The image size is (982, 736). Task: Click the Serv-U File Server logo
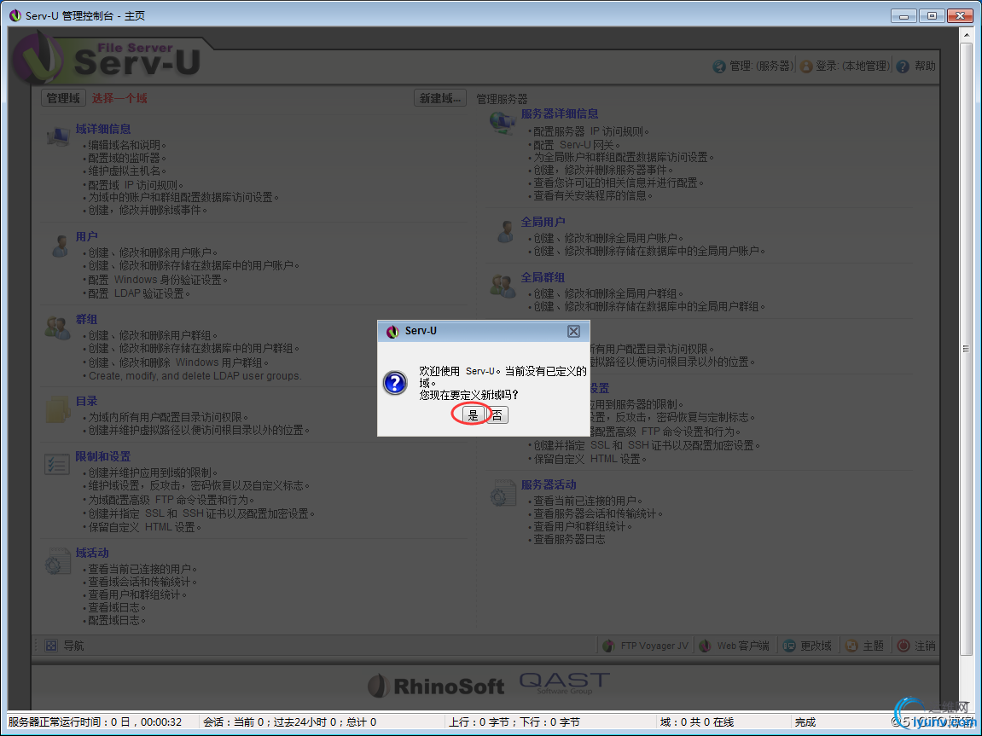tap(107, 58)
